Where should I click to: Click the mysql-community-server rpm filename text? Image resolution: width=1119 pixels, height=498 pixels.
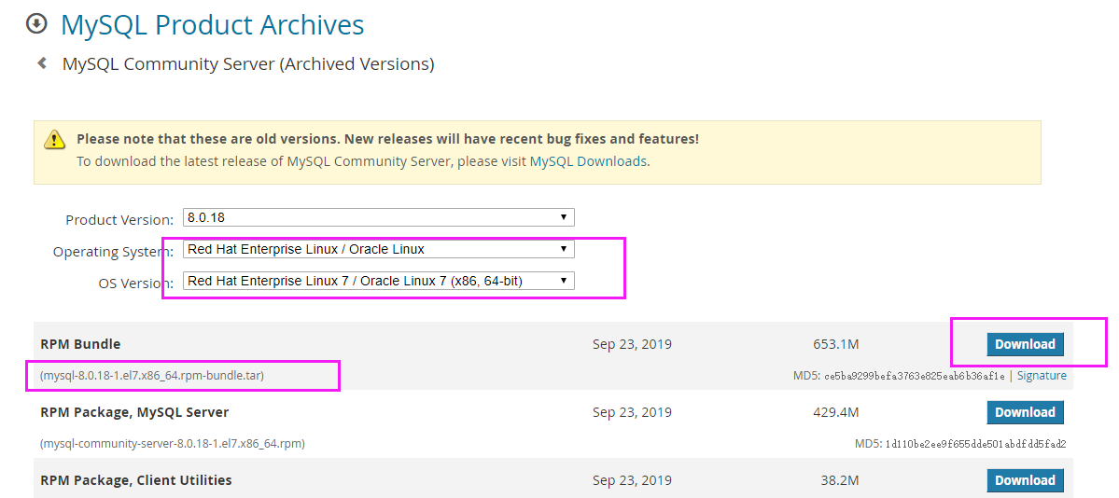click(x=173, y=444)
